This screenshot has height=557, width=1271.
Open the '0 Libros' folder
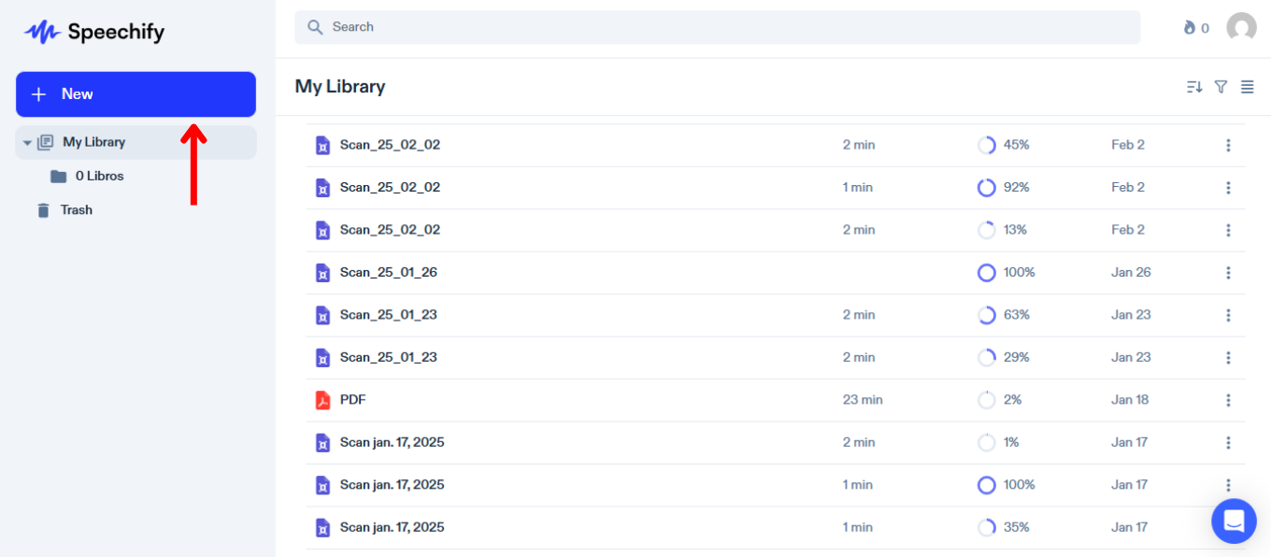point(99,176)
